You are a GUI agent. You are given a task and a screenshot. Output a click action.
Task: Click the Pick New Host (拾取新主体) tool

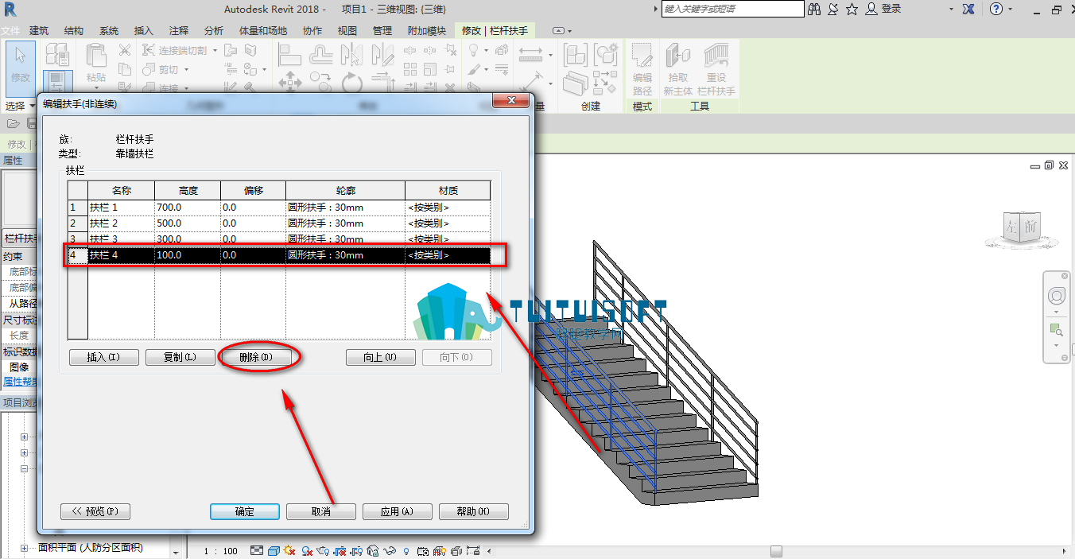tap(678, 70)
